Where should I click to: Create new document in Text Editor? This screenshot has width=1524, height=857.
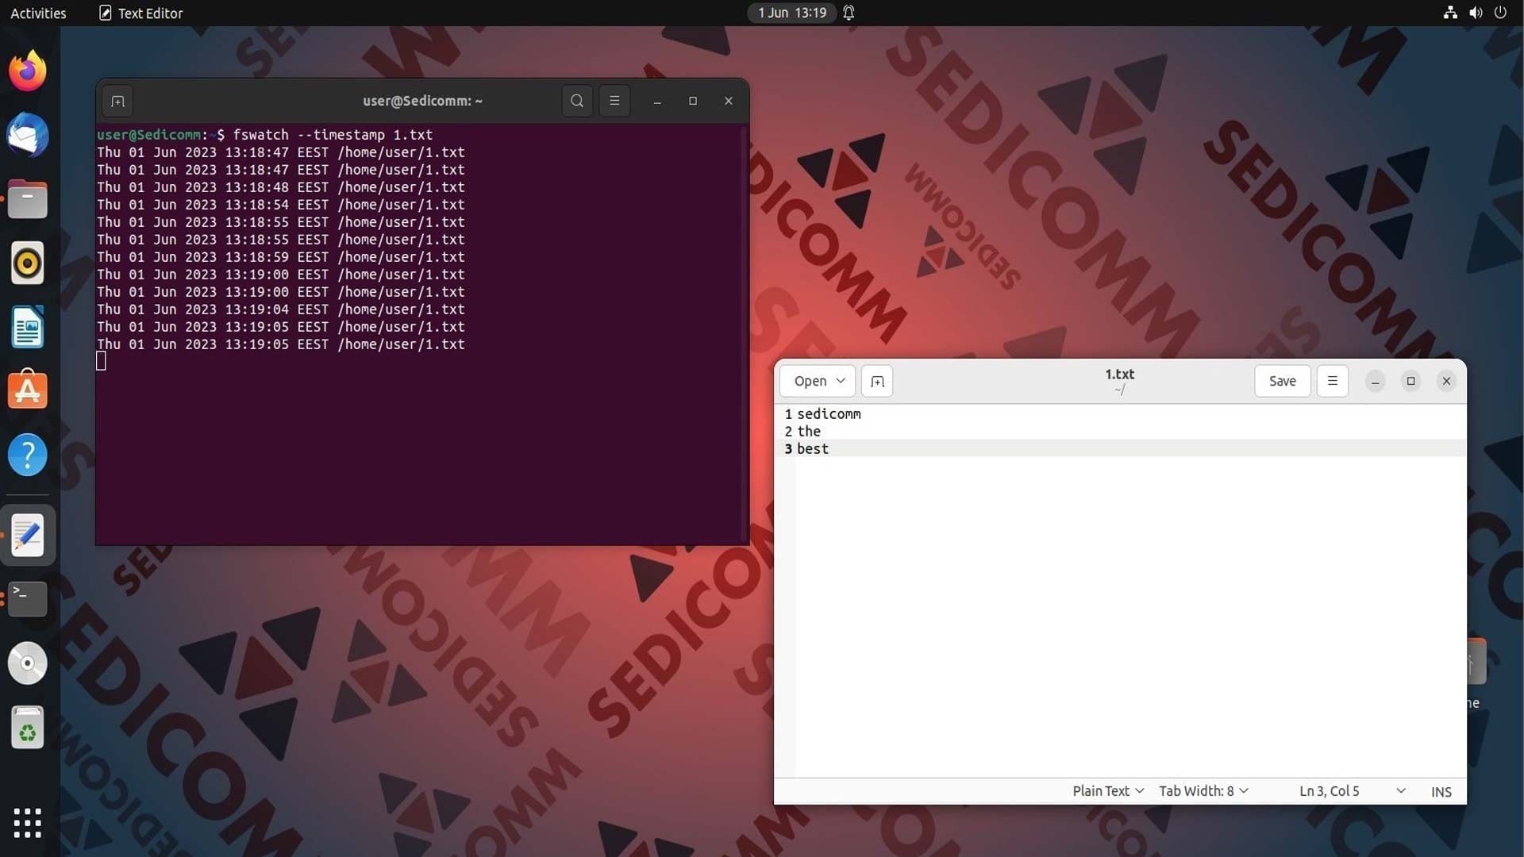pyautogui.click(x=877, y=381)
